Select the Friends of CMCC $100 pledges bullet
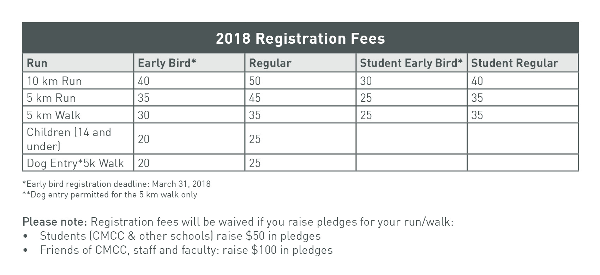Screen dimensions: 600x275 (186, 250)
